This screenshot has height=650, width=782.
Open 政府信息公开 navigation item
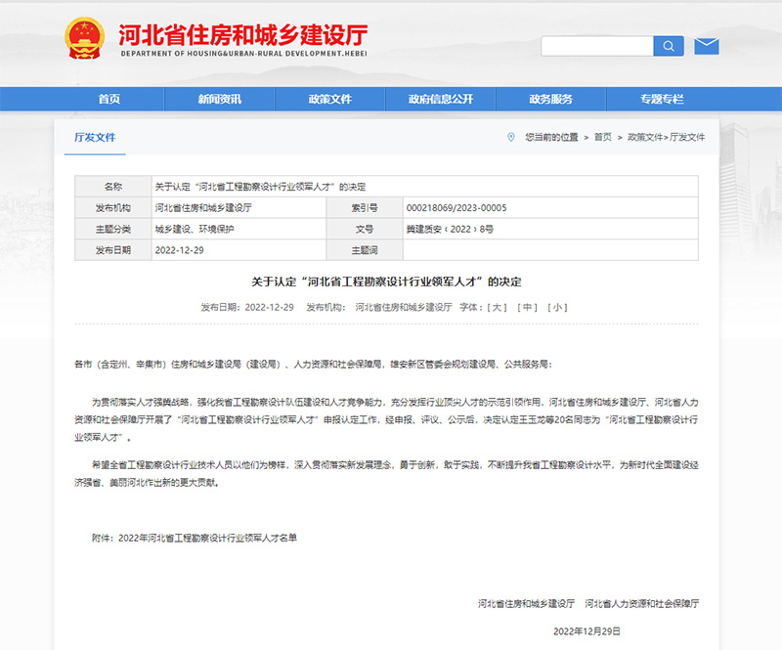tap(440, 100)
